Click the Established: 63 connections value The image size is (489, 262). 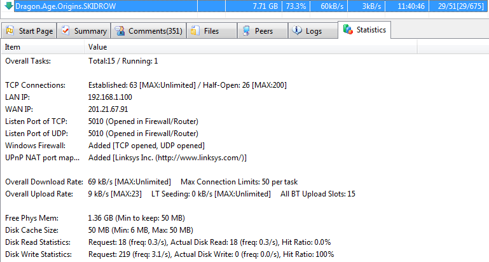113,85
